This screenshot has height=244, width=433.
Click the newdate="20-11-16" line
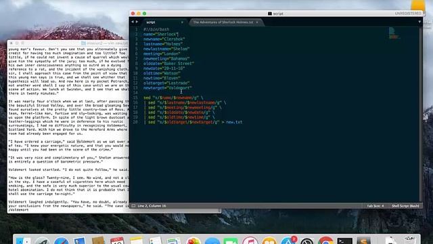164,68
